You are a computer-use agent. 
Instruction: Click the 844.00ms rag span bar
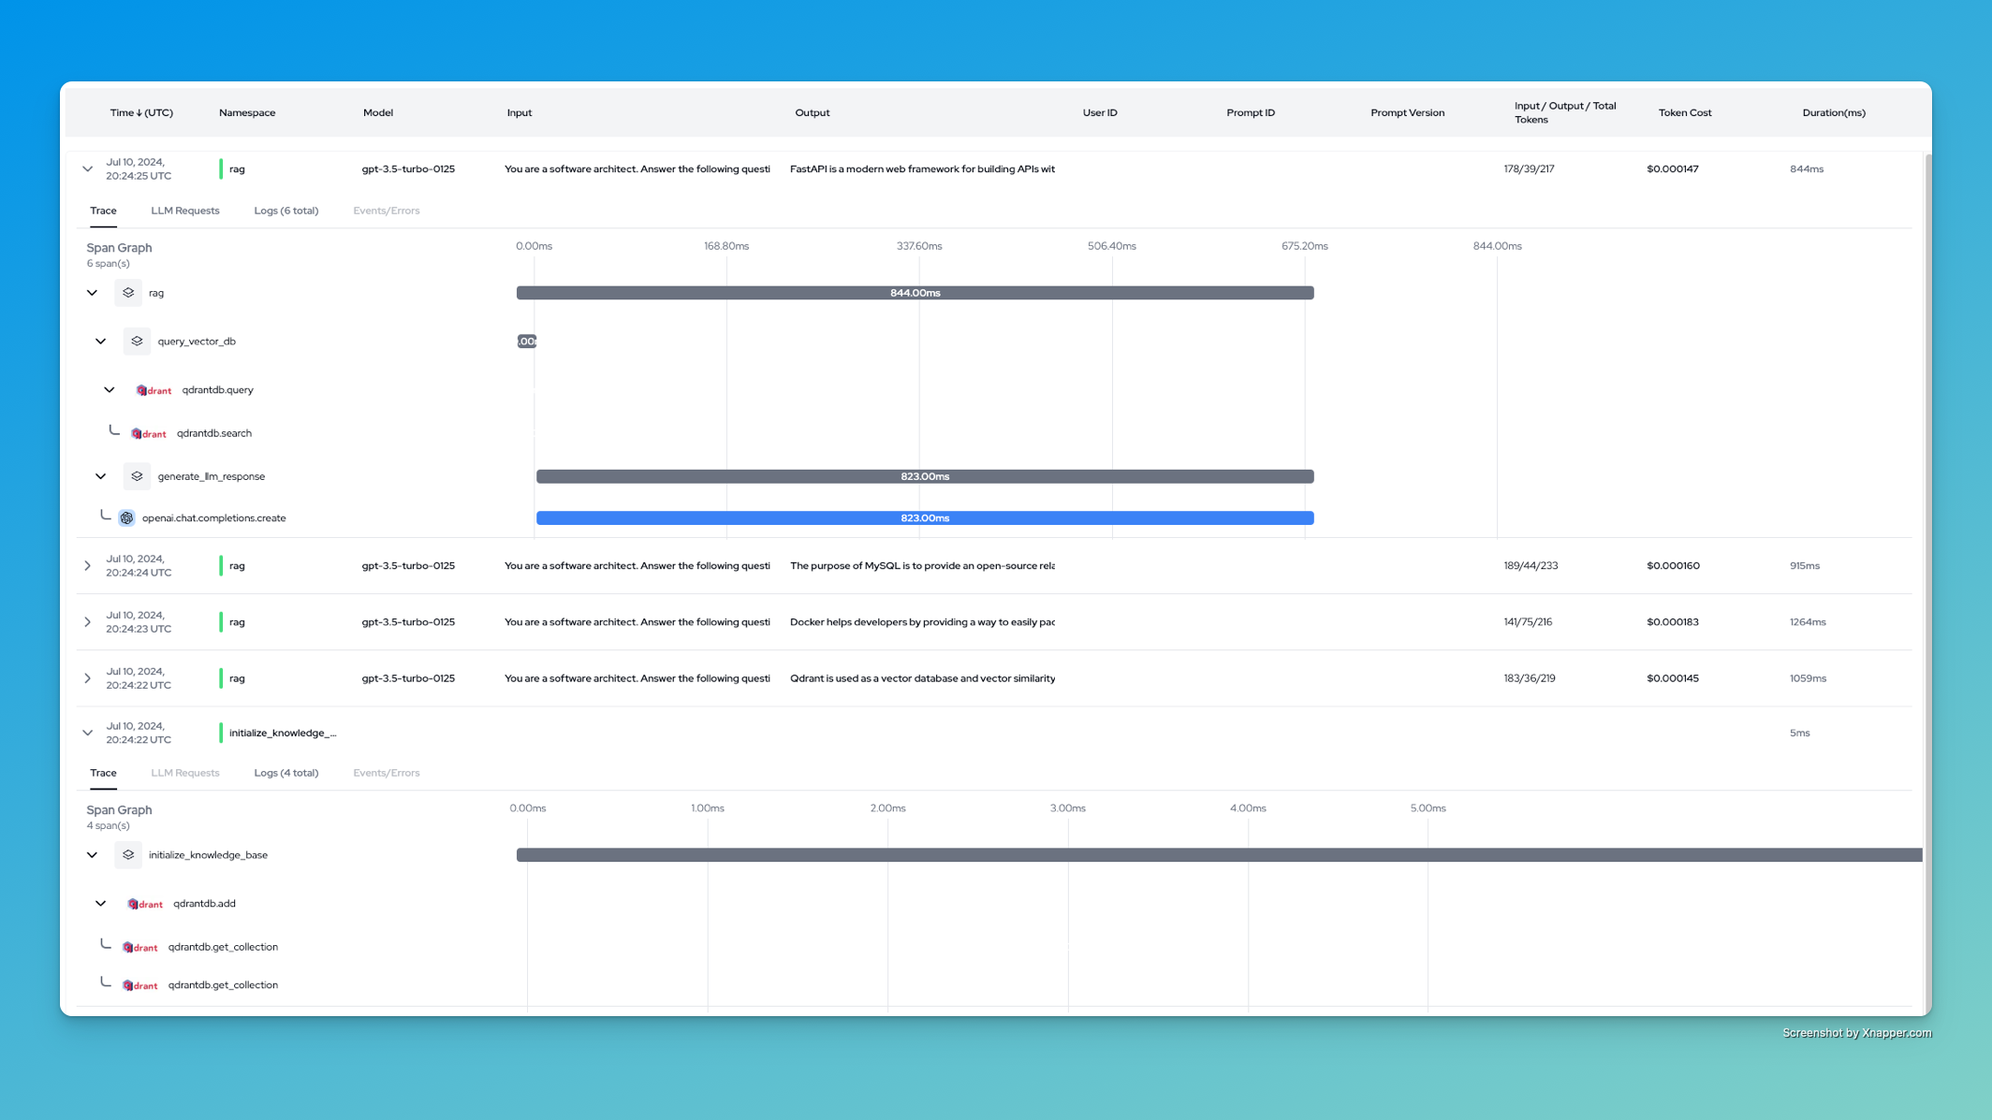coord(915,293)
